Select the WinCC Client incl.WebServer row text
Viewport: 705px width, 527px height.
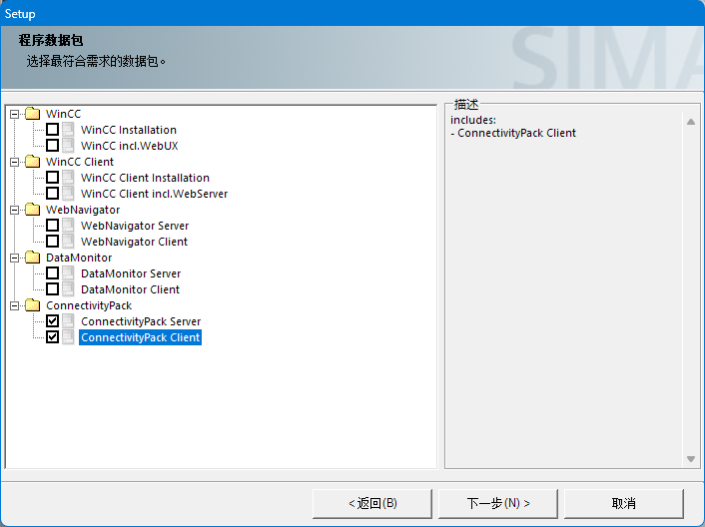[x=154, y=194]
